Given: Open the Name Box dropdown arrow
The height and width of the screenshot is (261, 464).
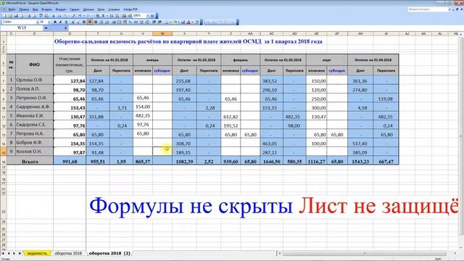Looking at the screenshot, I should point(46,28).
